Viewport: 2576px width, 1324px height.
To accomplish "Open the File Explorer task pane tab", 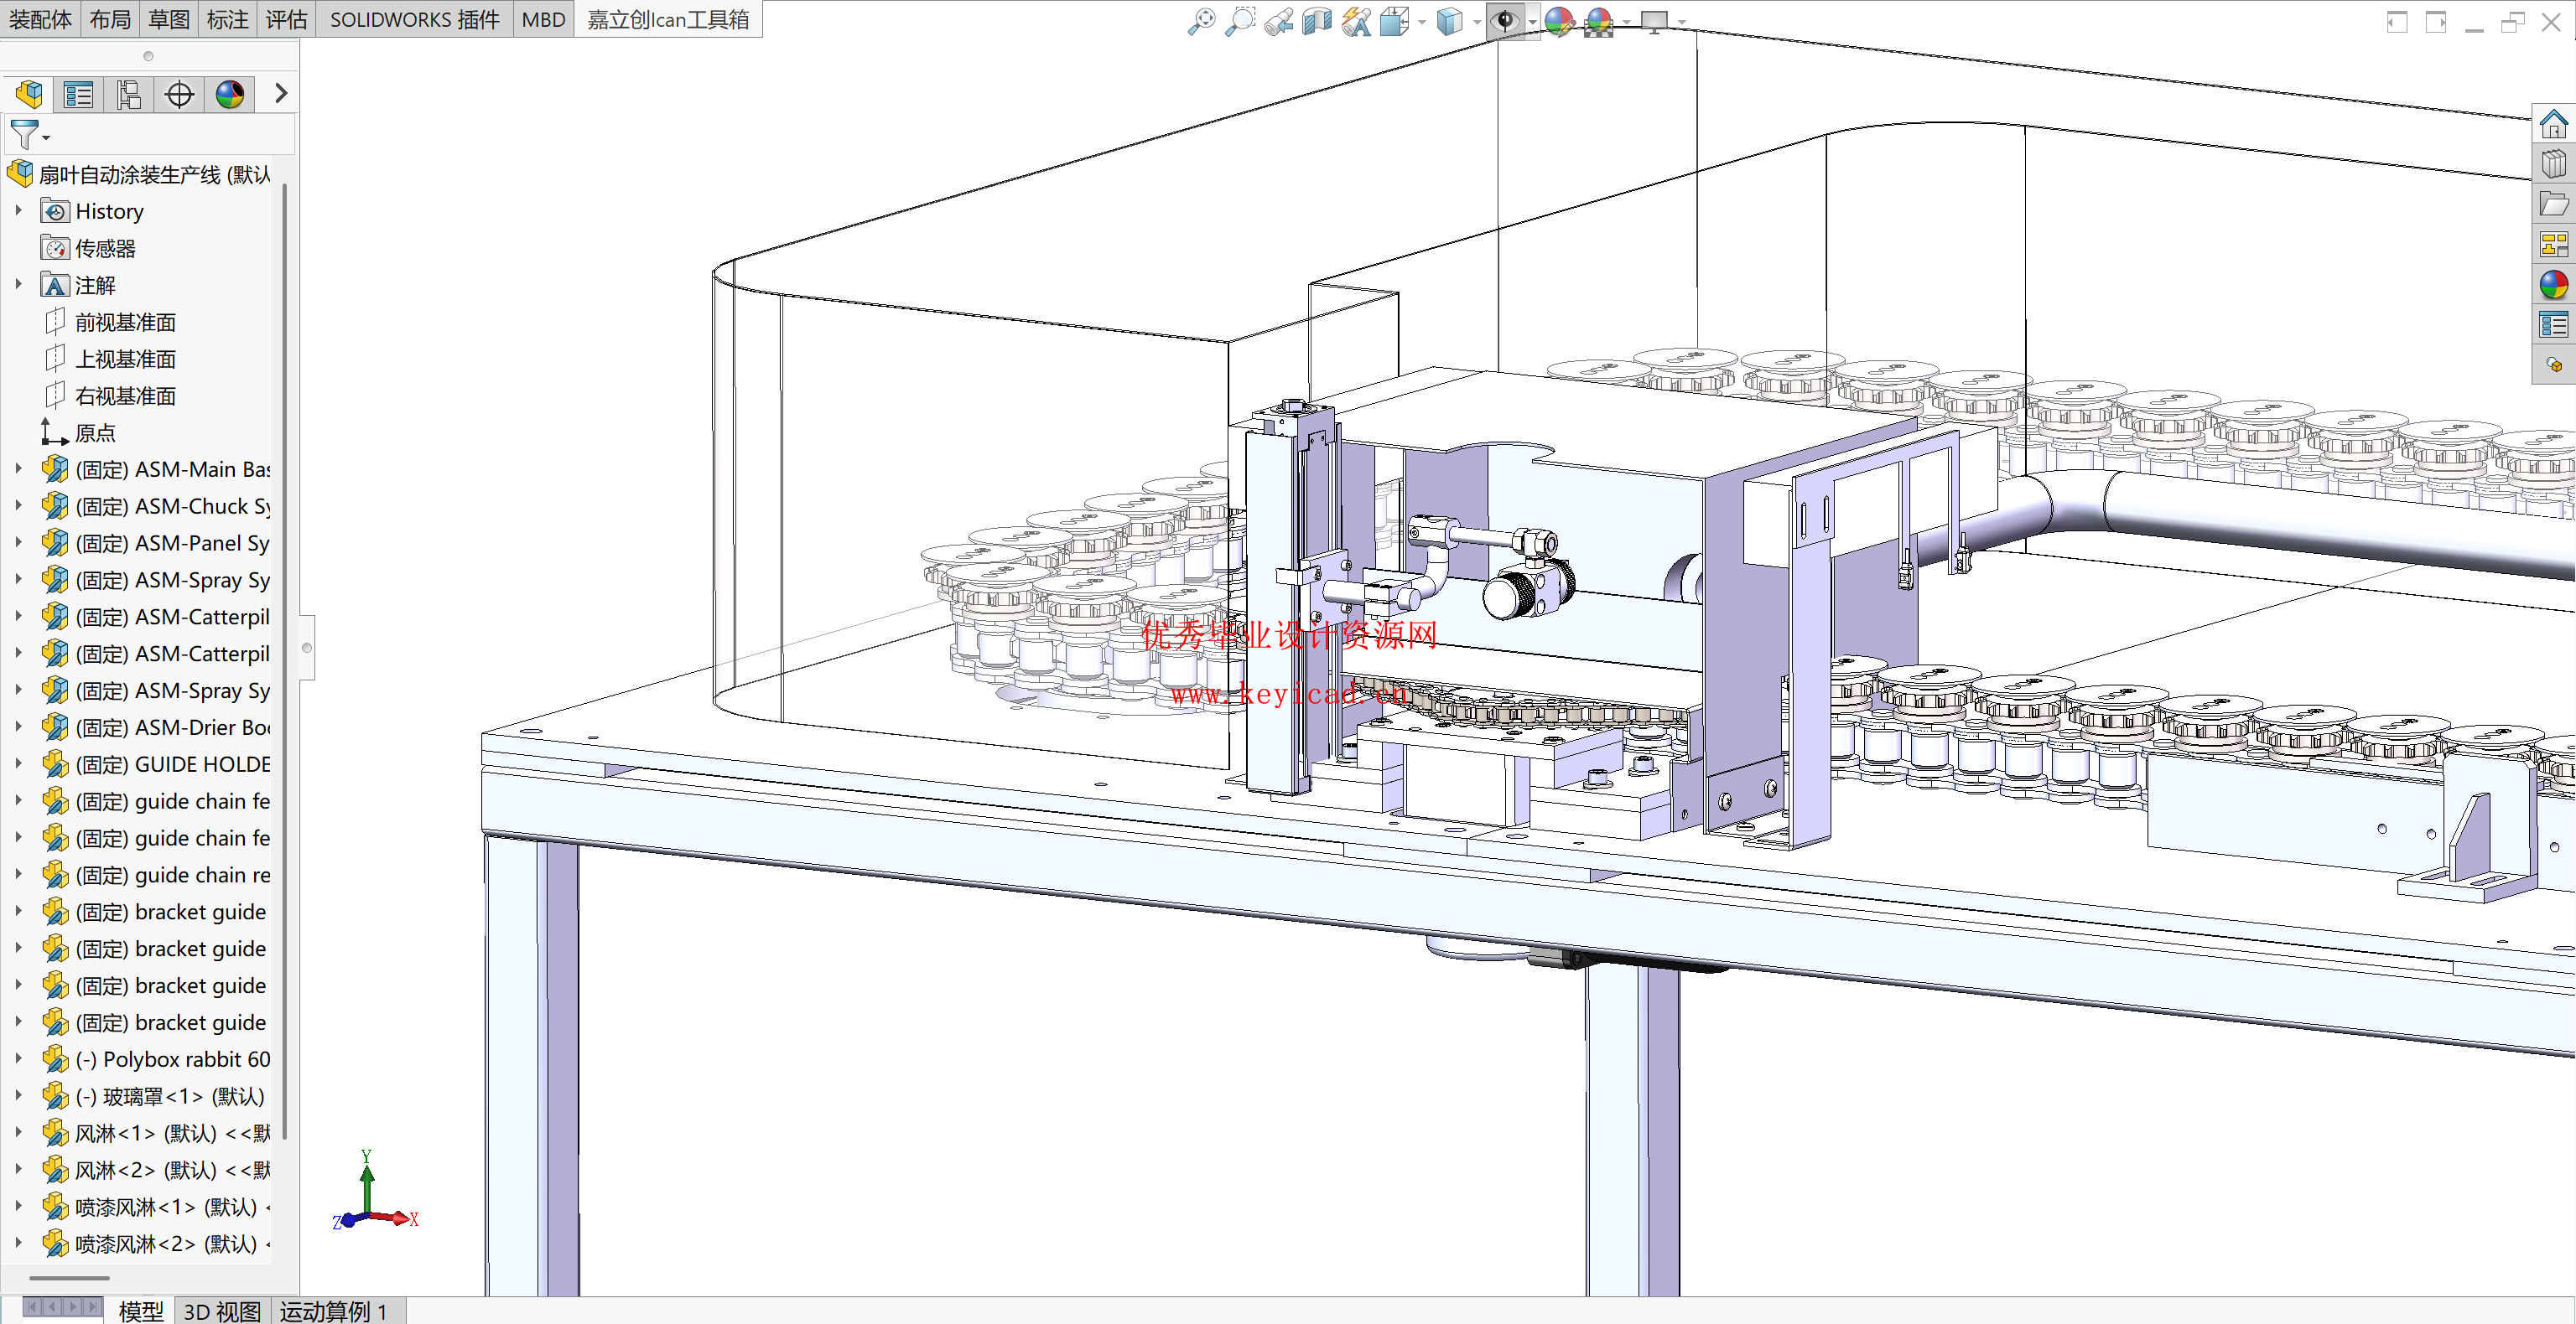I will tap(2553, 204).
